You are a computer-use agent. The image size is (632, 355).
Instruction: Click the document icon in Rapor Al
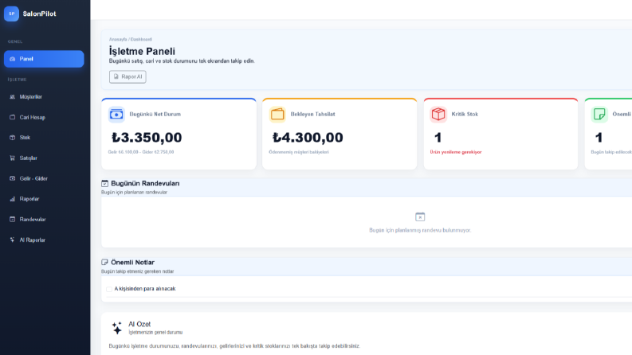pos(116,76)
